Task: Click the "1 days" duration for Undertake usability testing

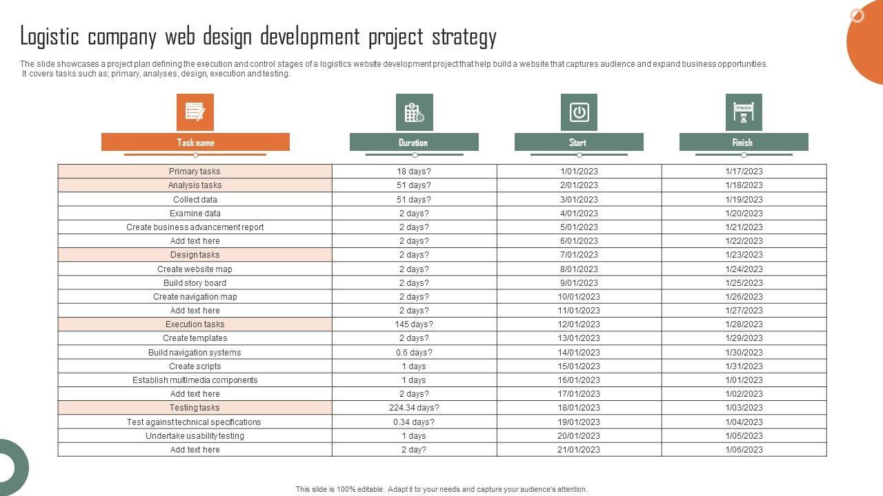Action: 414,435
